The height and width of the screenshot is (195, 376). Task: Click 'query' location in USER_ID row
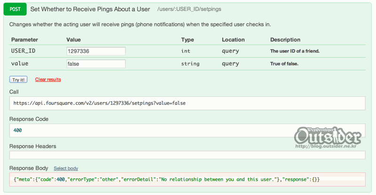click(x=230, y=51)
